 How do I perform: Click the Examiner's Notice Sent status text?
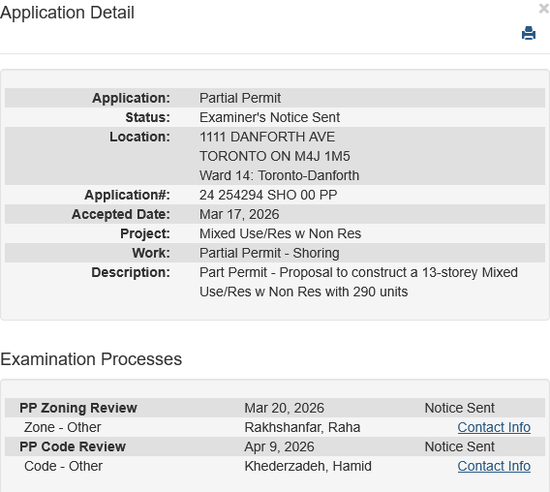(x=270, y=117)
